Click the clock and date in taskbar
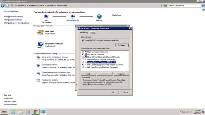This screenshot has width=205, height=115. 197,112
